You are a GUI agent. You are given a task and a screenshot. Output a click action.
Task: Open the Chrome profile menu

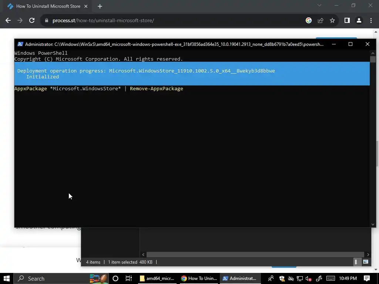359,21
